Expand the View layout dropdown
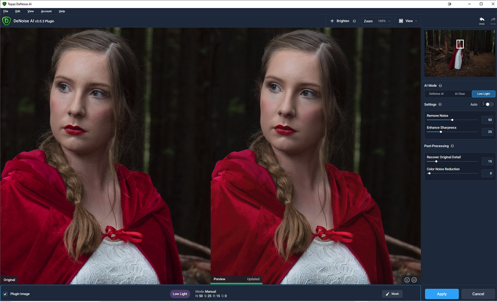This screenshot has height=302, width=497. coord(408,21)
